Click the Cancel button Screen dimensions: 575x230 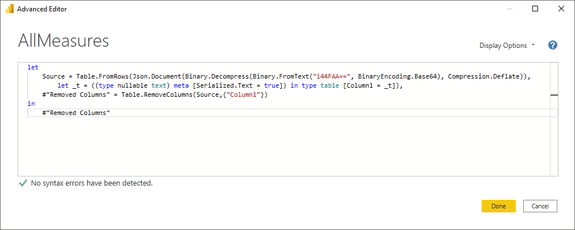(x=540, y=206)
